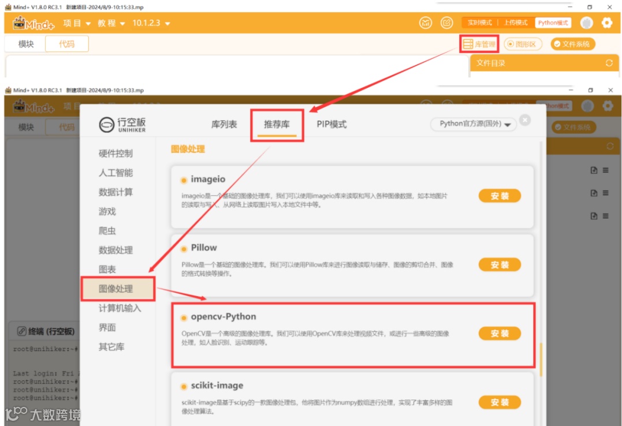
Task: Install the opencv-Python library
Action: pos(500,334)
